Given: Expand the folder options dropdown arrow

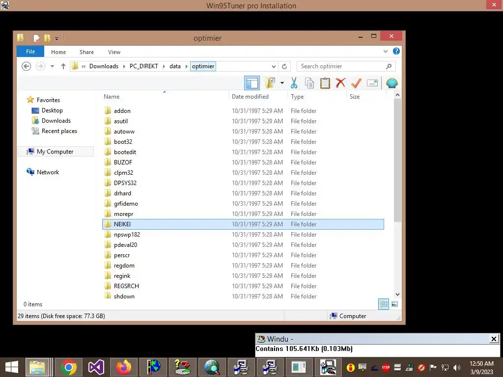Looking at the screenshot, I should pyautogui.click(x=282, y=83).
